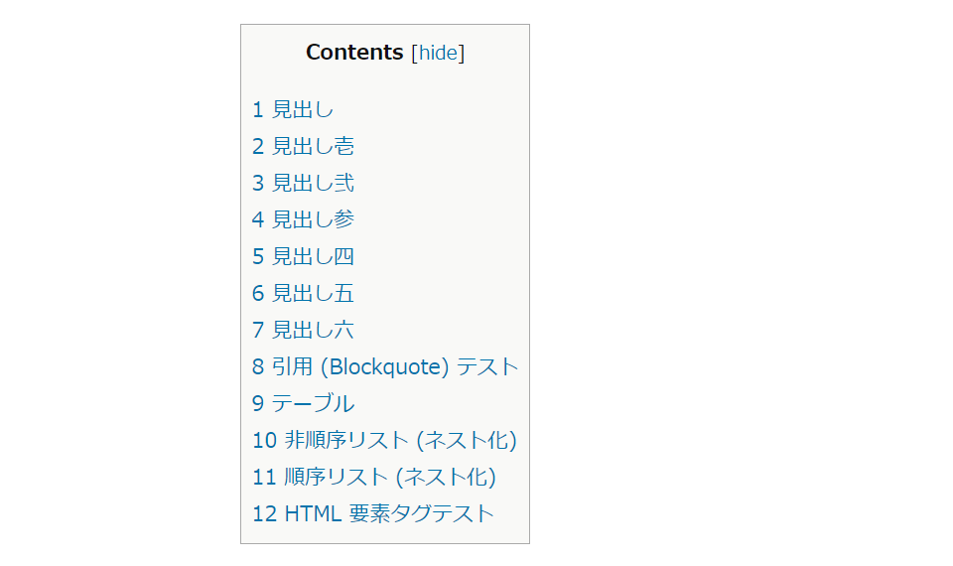Select the 見出し五 link
The image size is (953, 566).
tap(313, 294)
